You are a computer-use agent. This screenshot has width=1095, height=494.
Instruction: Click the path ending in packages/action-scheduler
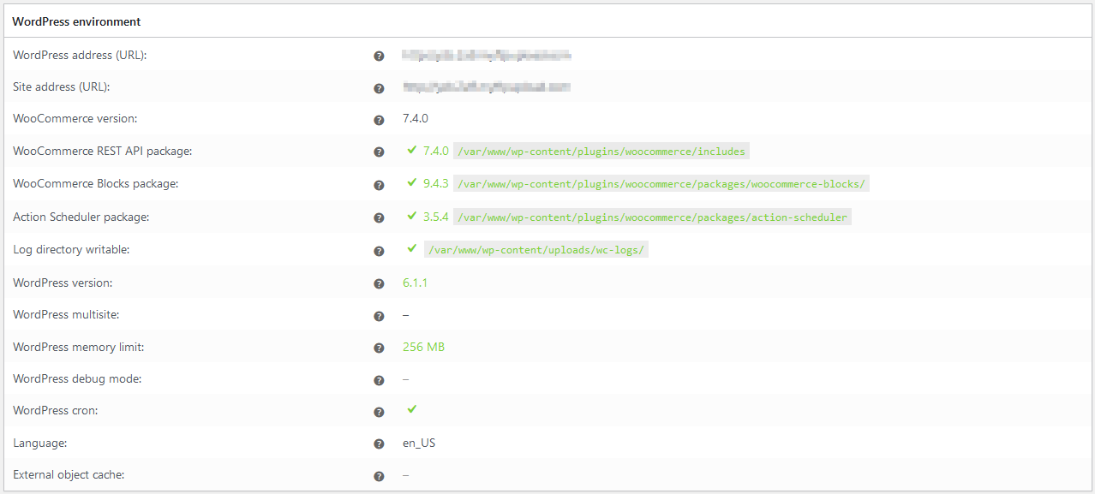coord(652,217)
